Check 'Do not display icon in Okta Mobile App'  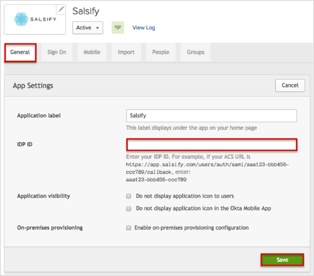(129, 209)
